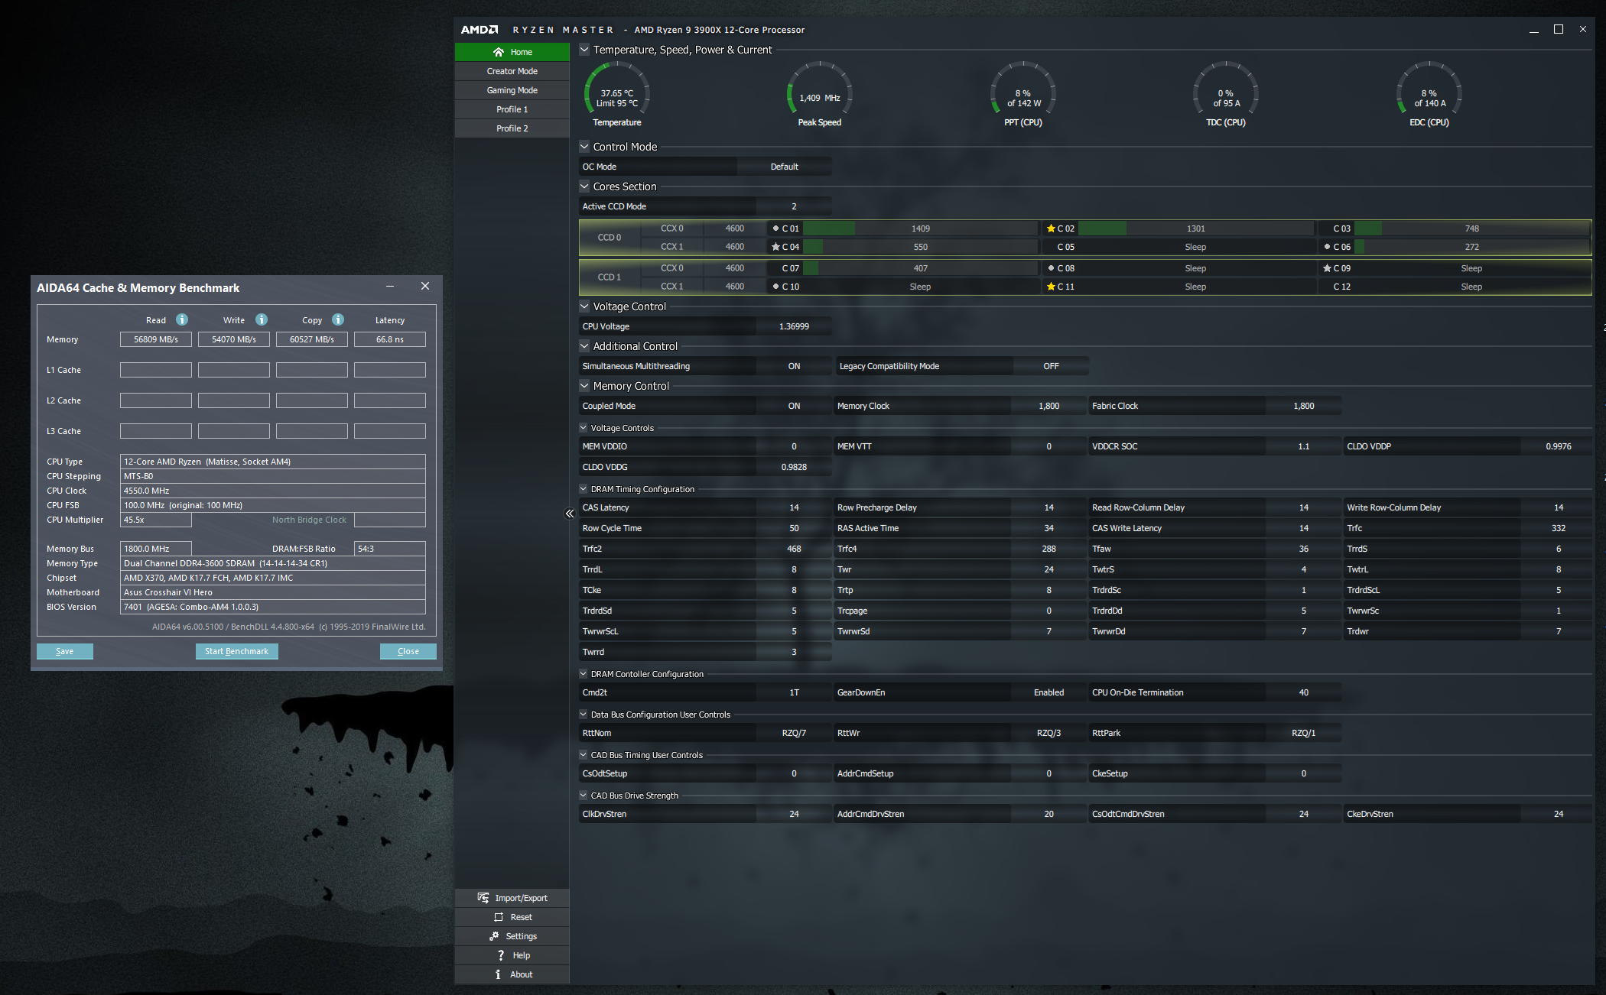This screenshot has height=995, width=1606.
Task: Collapse the Additional Control section
Action: (x=584, y=346)
